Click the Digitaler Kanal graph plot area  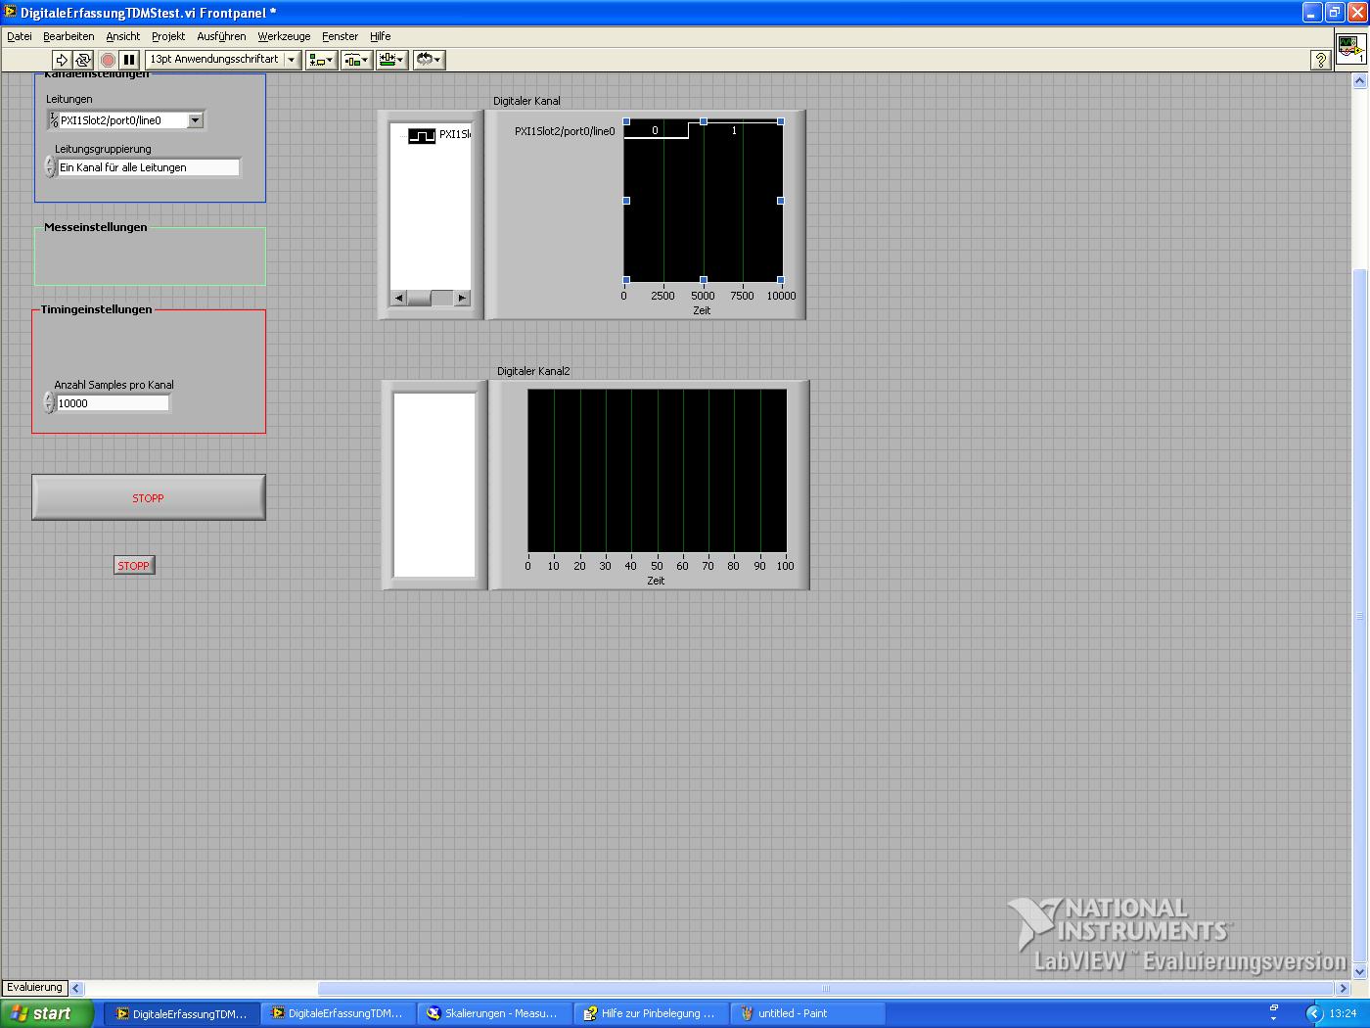704,201
